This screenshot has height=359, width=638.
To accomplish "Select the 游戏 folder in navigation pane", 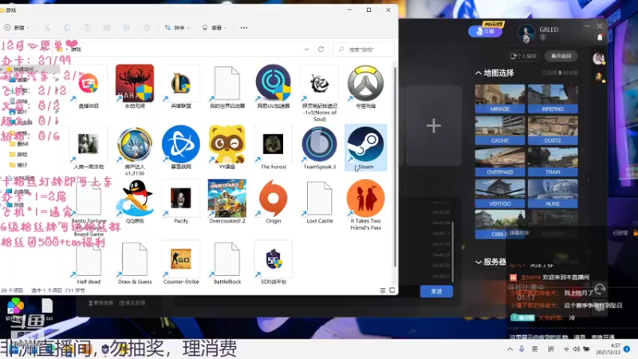I will (18, 154).
